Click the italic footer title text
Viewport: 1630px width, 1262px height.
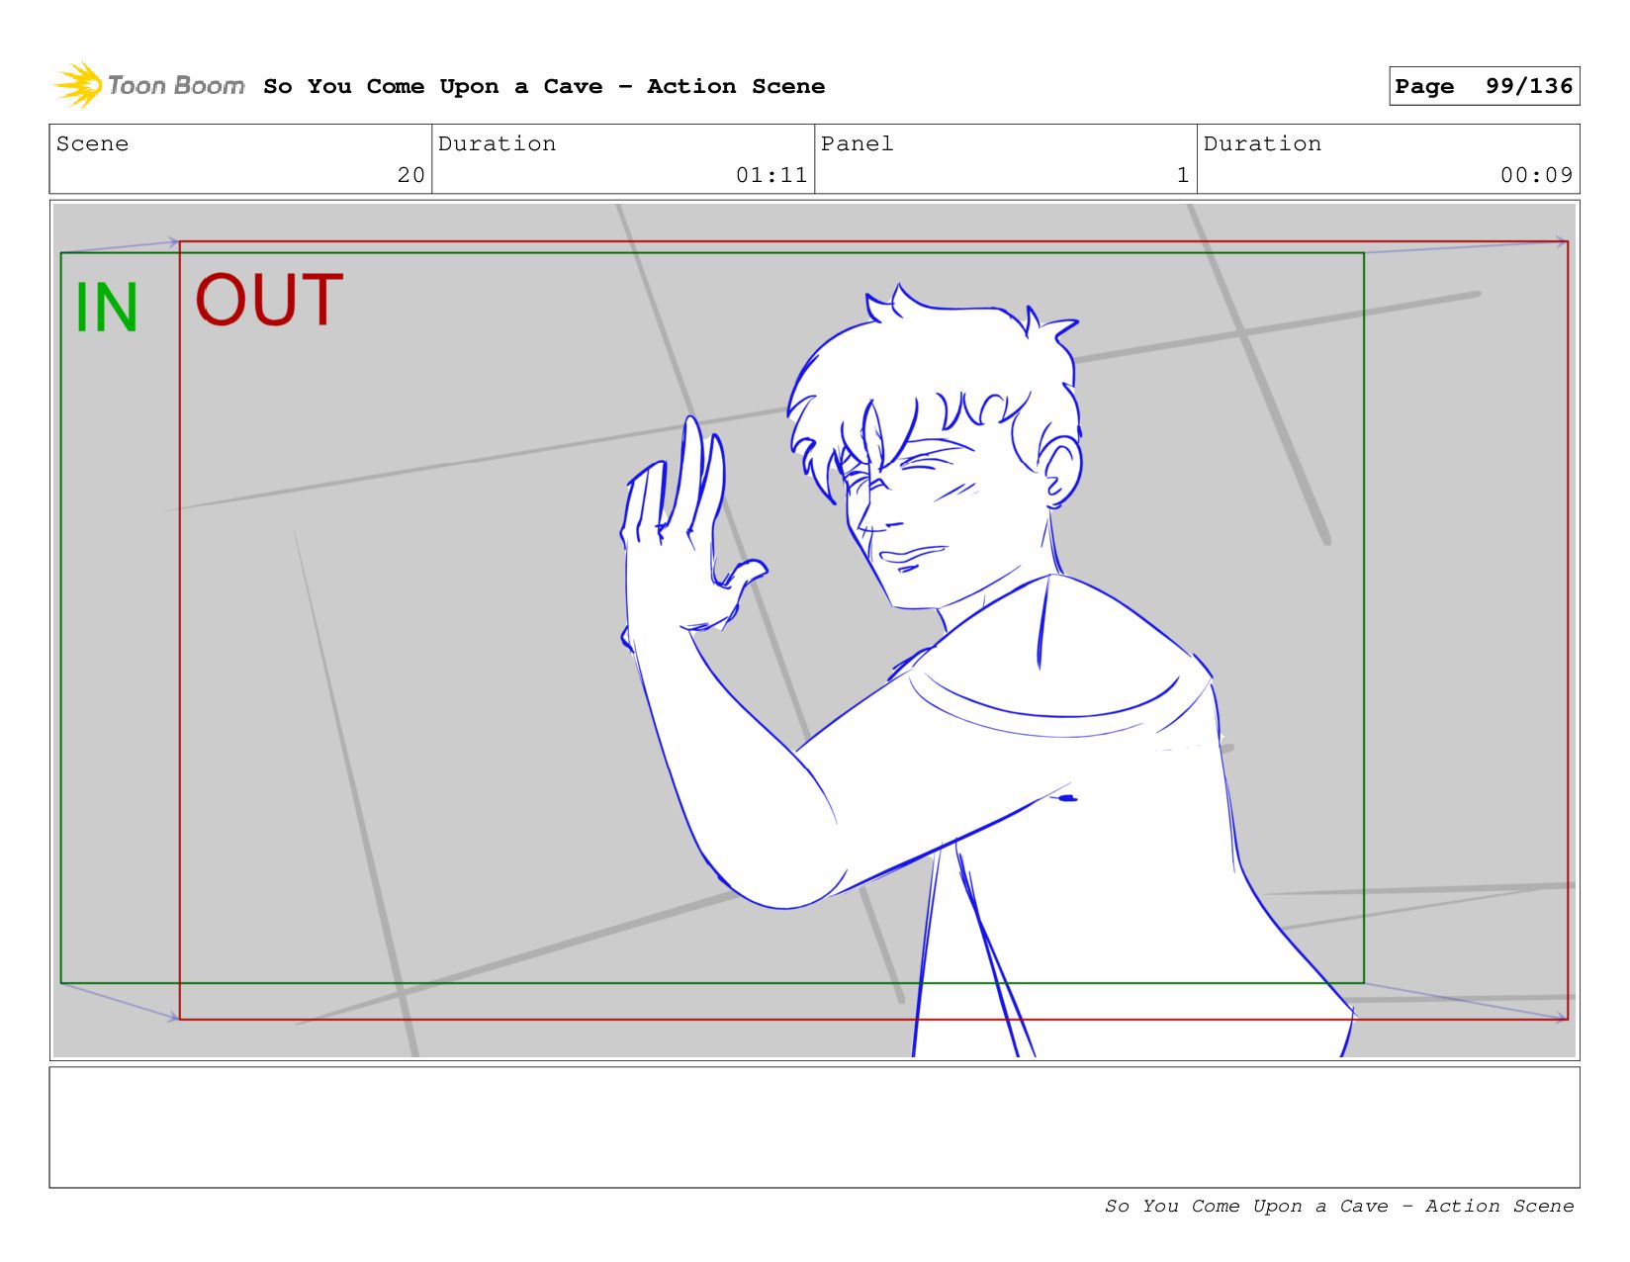pos(1339,1206)
